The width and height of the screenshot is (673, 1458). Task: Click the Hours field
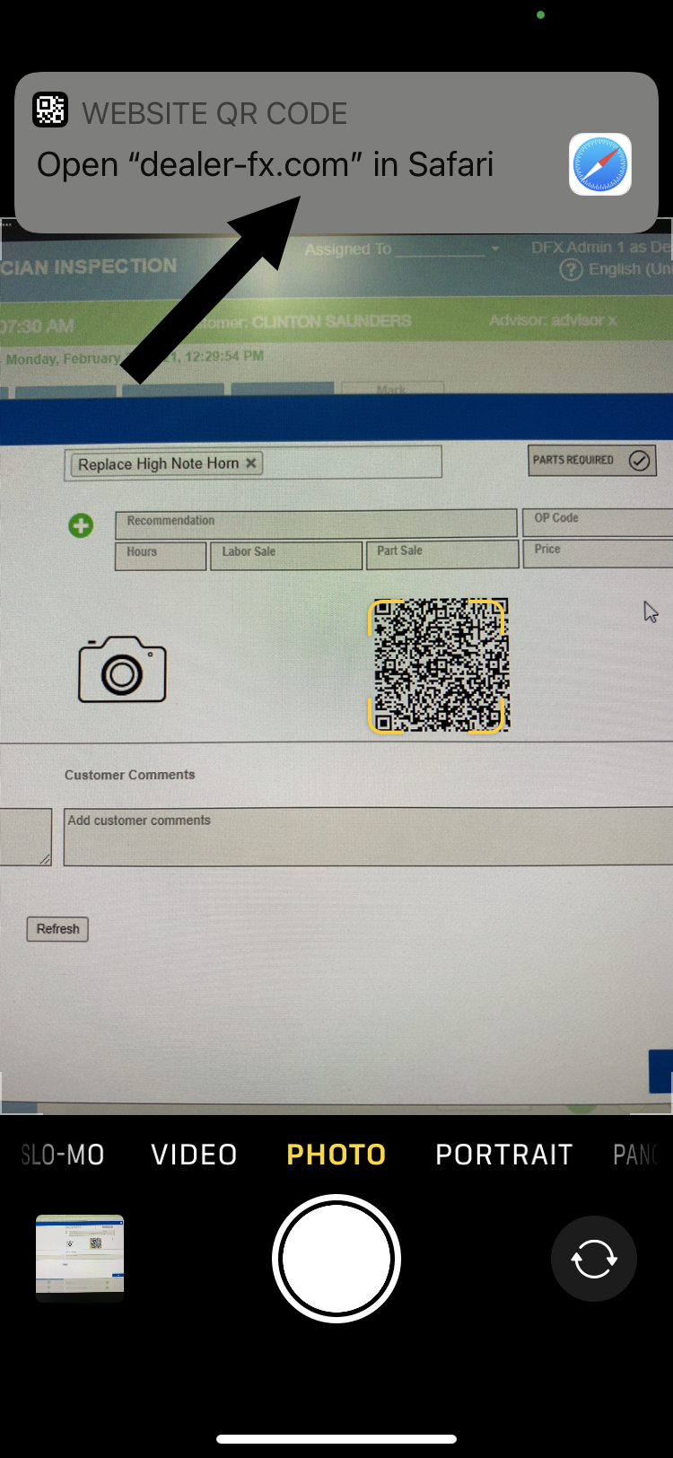click(161, 556)
